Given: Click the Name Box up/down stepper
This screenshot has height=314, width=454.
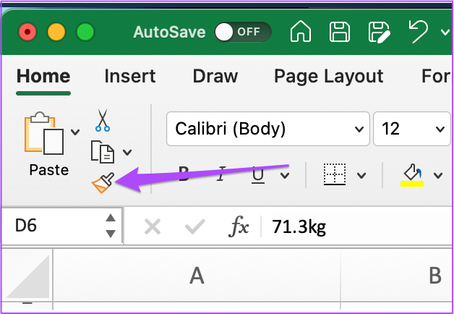Looking at the screenshot, I should [x=111, y=226].
